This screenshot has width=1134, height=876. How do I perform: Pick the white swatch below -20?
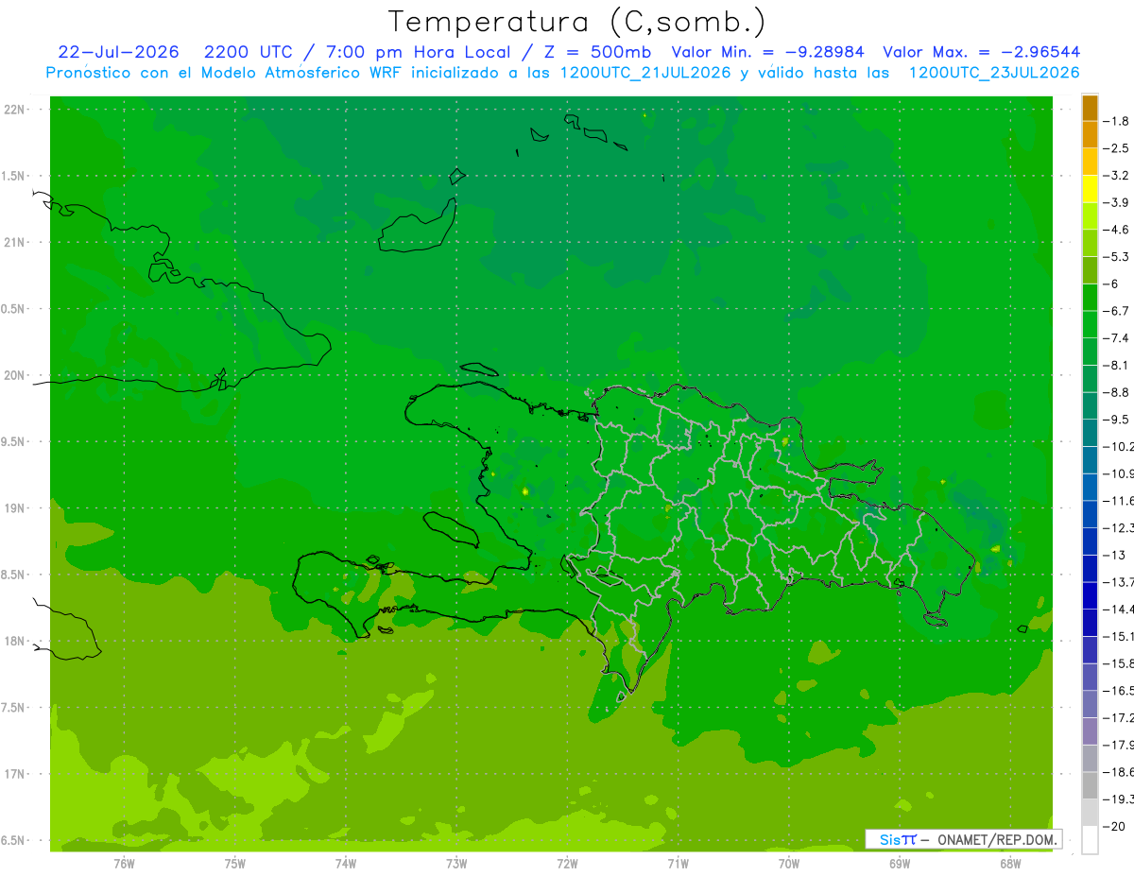1090,840
